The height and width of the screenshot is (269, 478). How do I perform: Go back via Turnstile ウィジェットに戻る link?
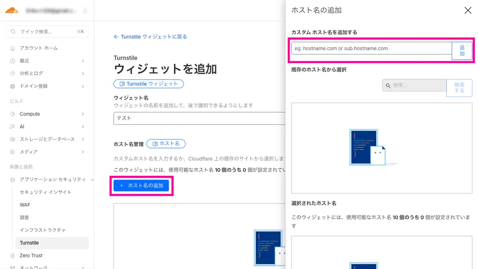pos(150,37)
